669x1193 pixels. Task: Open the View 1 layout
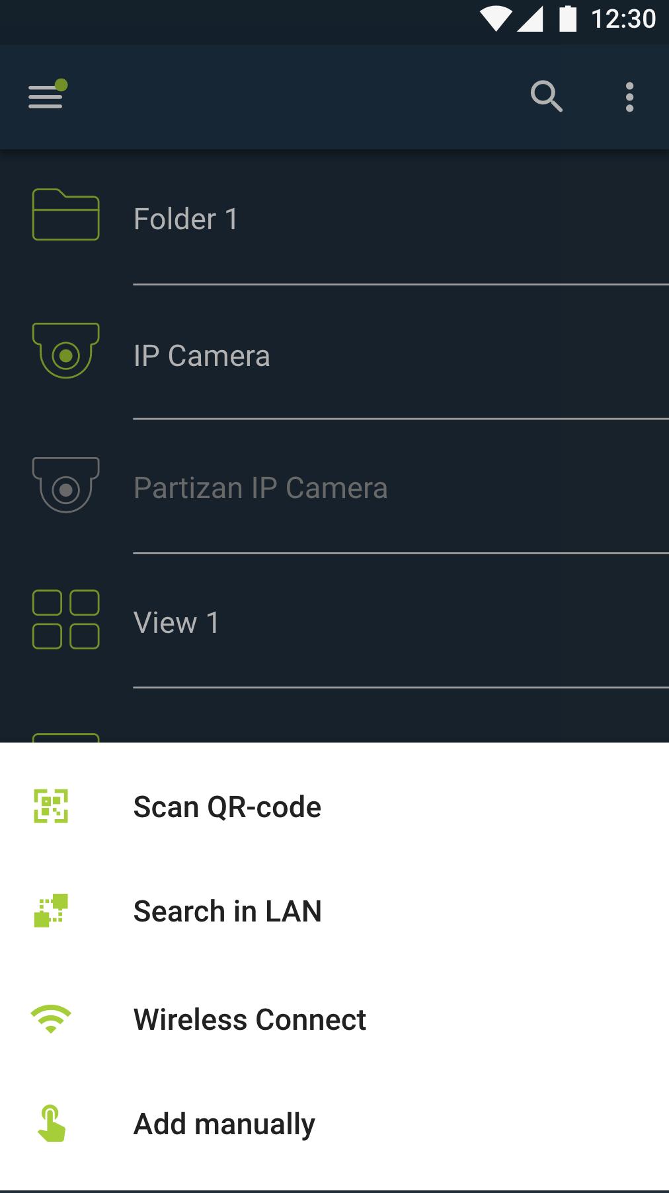[x=177, y=623]
